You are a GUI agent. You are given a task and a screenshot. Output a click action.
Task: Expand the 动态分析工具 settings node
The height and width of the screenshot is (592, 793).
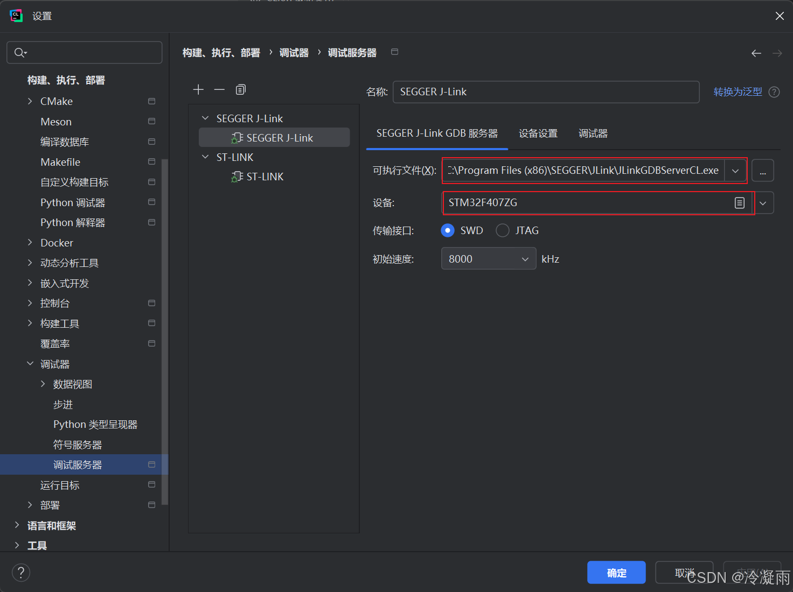tap(30, 263)
